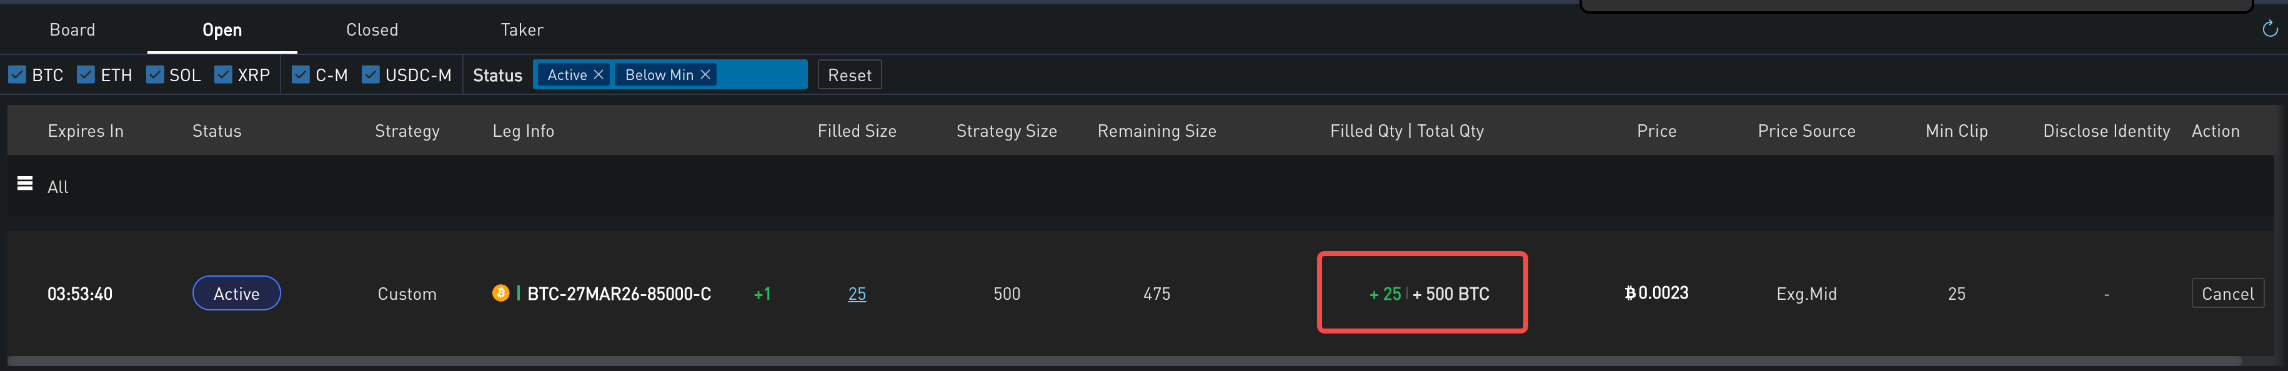
Task: Open the Closed tab
Action: [x=372, y=30]
